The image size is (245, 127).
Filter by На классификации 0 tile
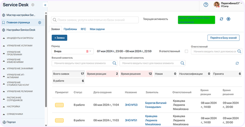point(194,74)
